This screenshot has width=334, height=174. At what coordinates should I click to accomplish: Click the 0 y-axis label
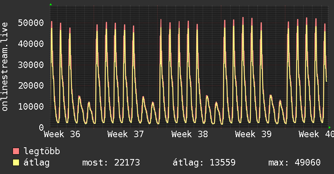click(41, 127)
